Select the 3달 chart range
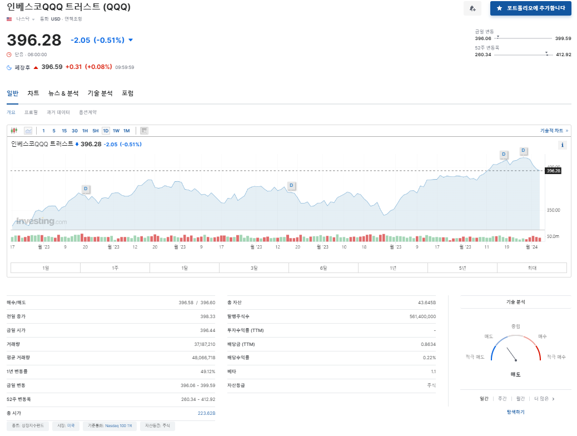 pos(254,267)
